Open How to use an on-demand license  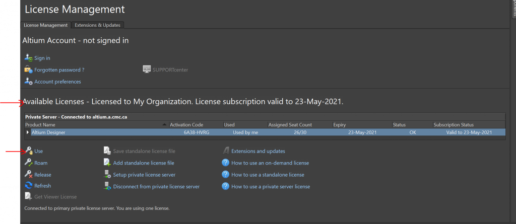click(270, 163)
